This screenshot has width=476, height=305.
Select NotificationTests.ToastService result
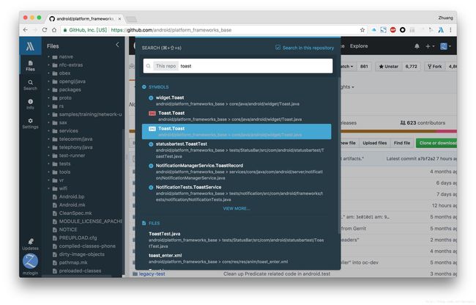pyautogui.click(x=237, y=194)
